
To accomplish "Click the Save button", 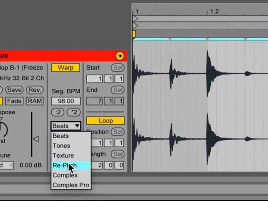I will 14,90.
